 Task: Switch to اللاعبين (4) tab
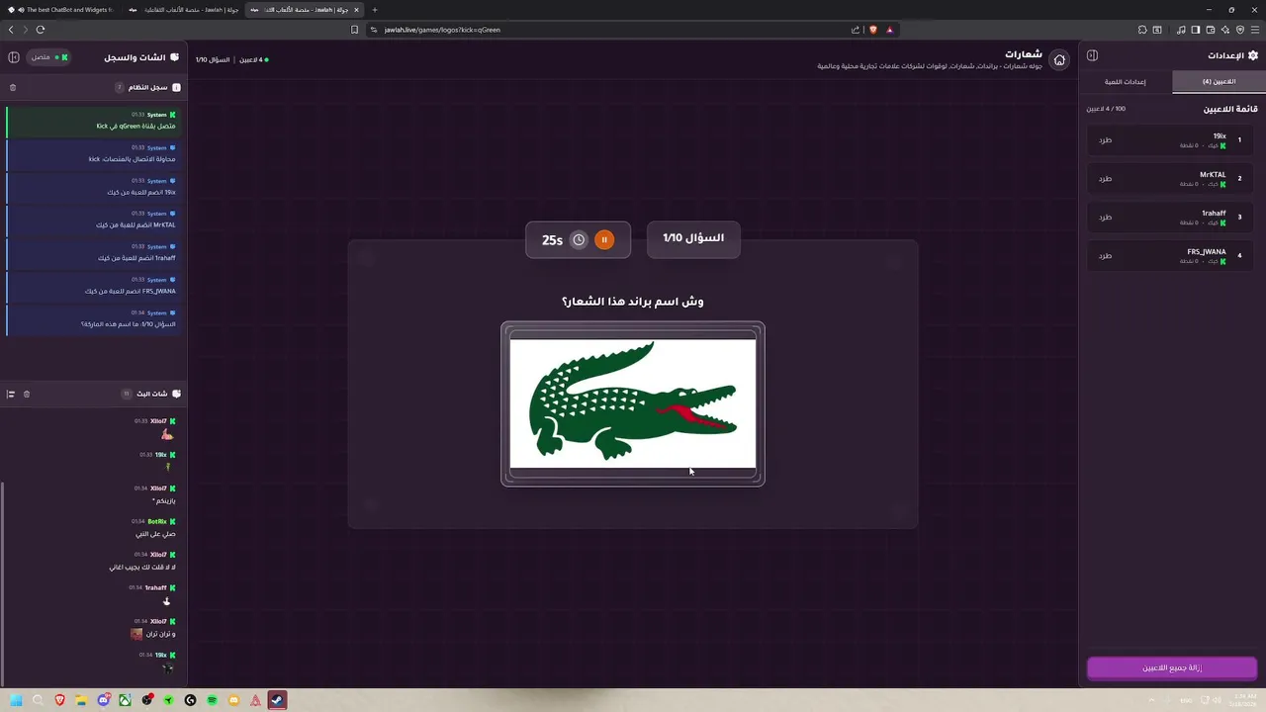click(1219, 81)
